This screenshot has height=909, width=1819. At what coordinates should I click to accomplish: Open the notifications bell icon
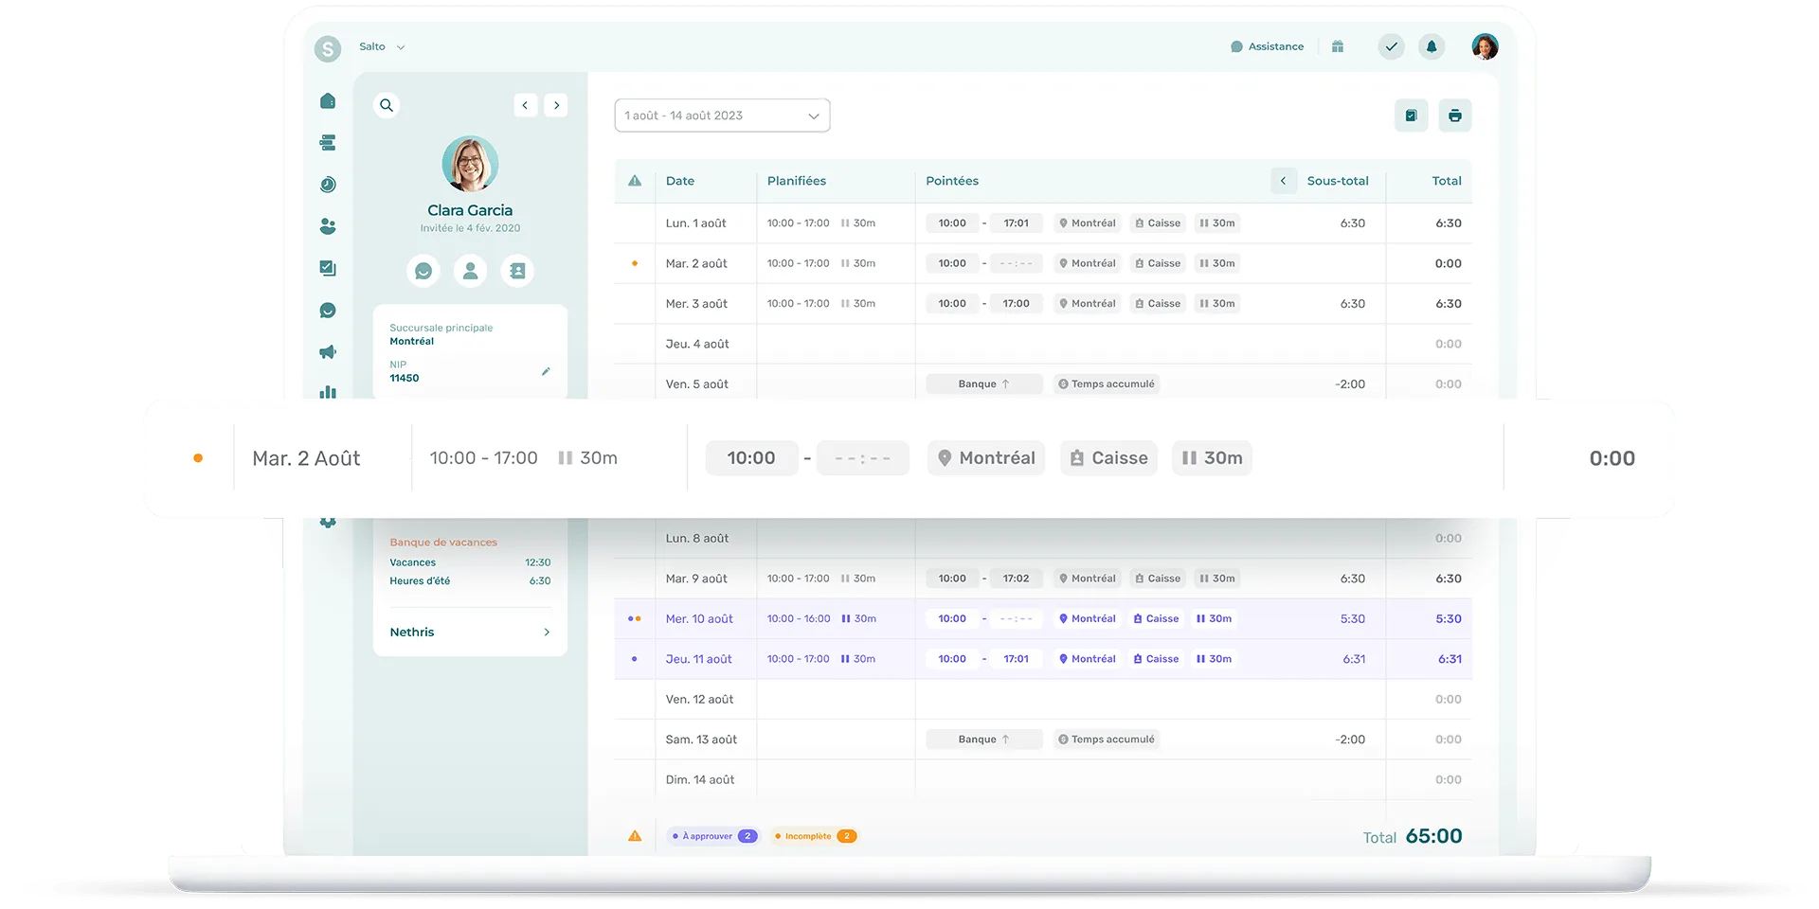click(1431, 46)
